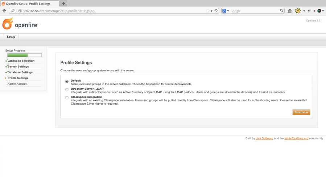326x178 pixels.
Task: Click the Profile Settings heading
Action: coord(76,62)
